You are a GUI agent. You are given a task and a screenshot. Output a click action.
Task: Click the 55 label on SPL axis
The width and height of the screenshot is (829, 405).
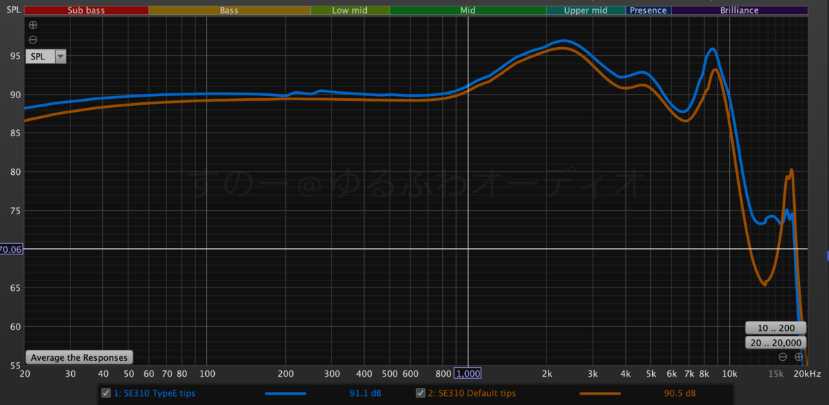tap(16, 365)
